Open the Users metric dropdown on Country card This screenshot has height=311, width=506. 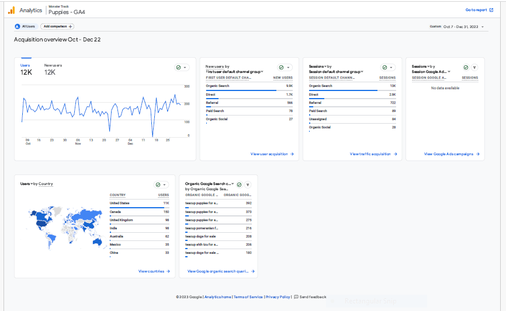[x=26, y=184]
